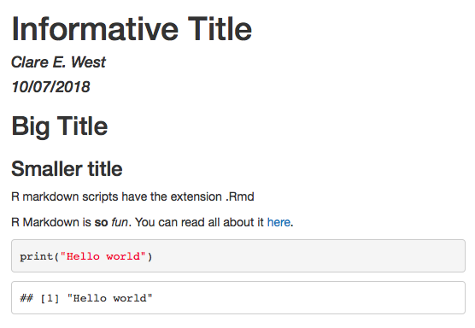The height and width of the screenshot is (328, 475).
Task: Open the "here" hyperlink
Action: pos(279,222)
